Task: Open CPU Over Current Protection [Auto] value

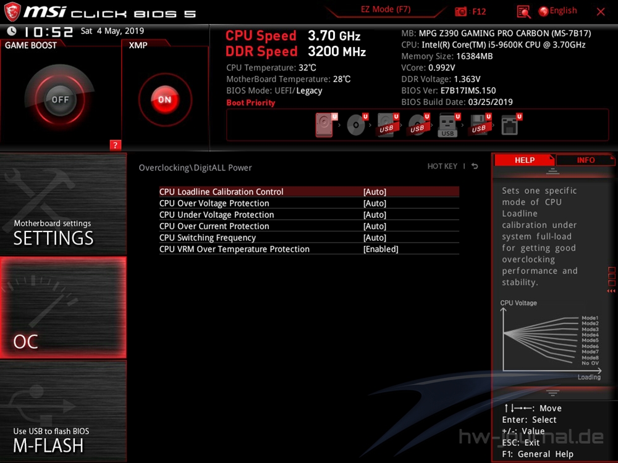Action: [375, 226]
